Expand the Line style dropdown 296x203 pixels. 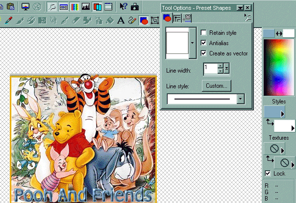coord(240,99)
